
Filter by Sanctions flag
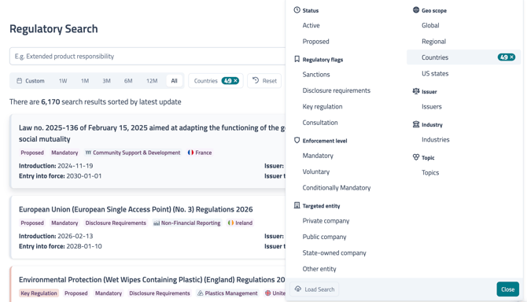point(316,74)
